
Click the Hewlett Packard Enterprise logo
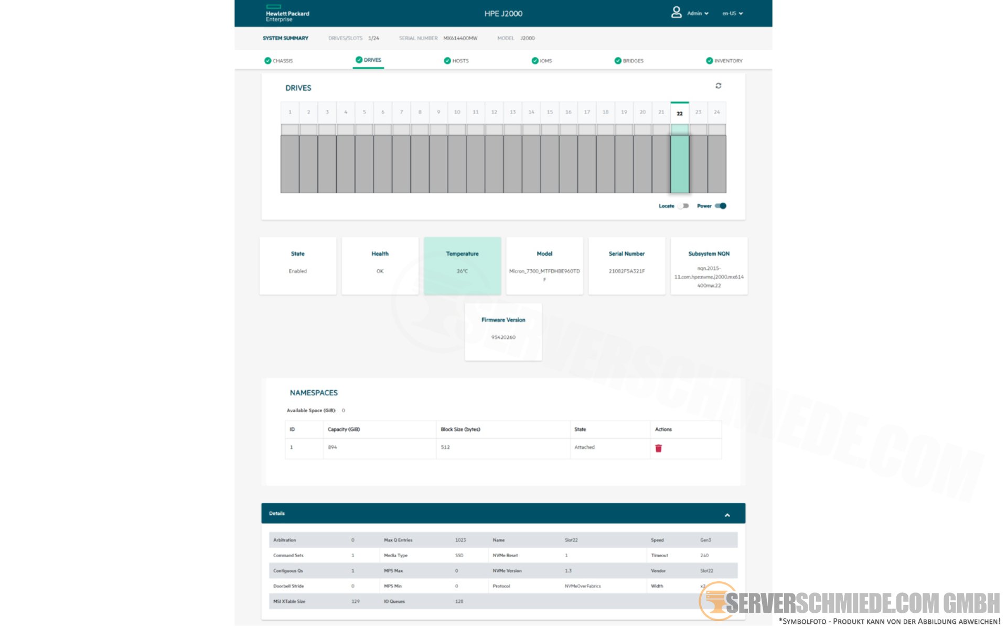(287, 14)
